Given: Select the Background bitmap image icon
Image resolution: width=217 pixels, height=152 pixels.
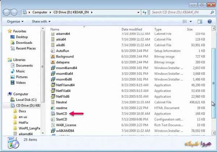Looking at the screenshot, I should click(53, 57).
